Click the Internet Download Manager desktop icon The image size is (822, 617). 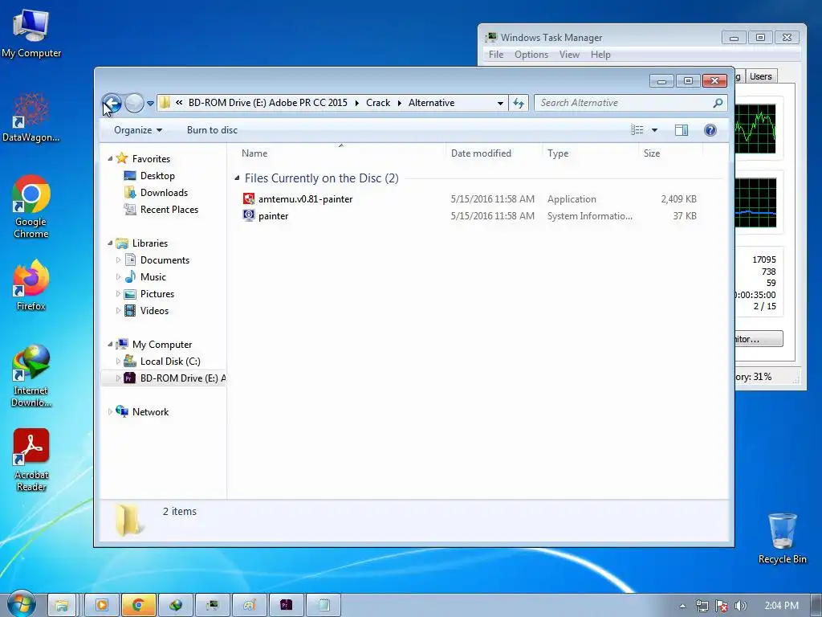pyautogui.click(x=31, y=376)
